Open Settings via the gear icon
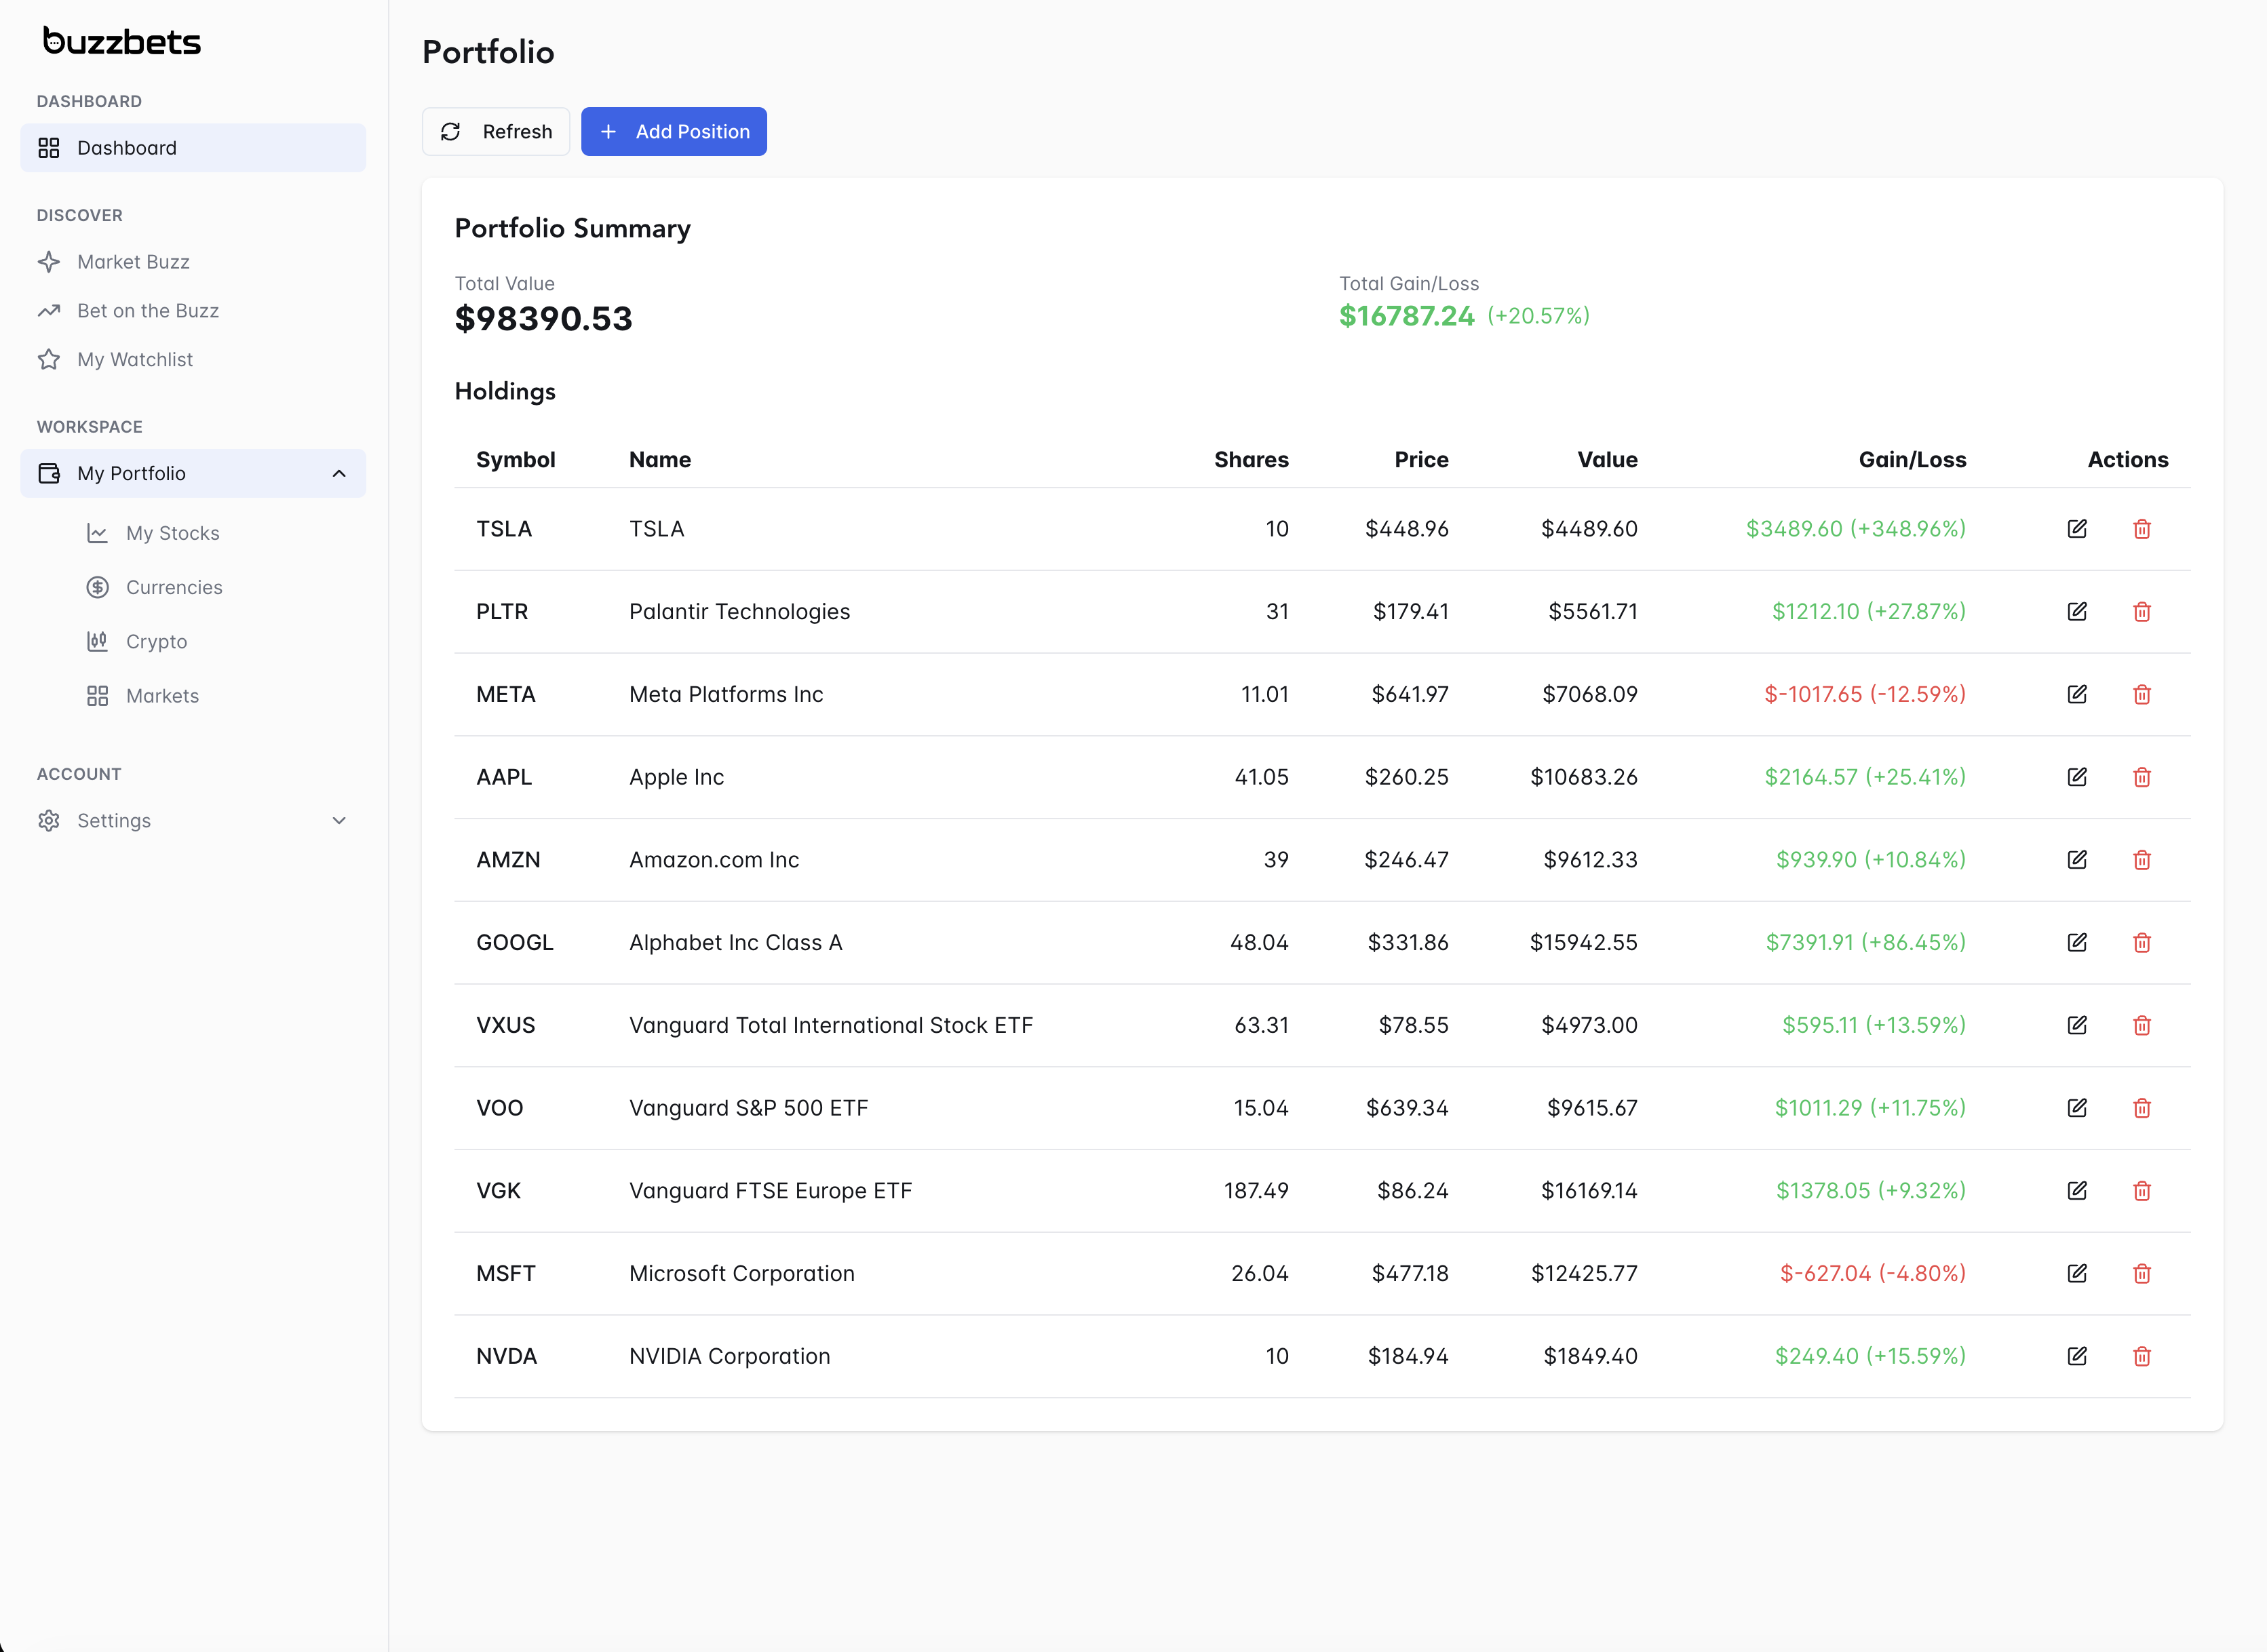 pyautogui.click(x=49, y=820)
